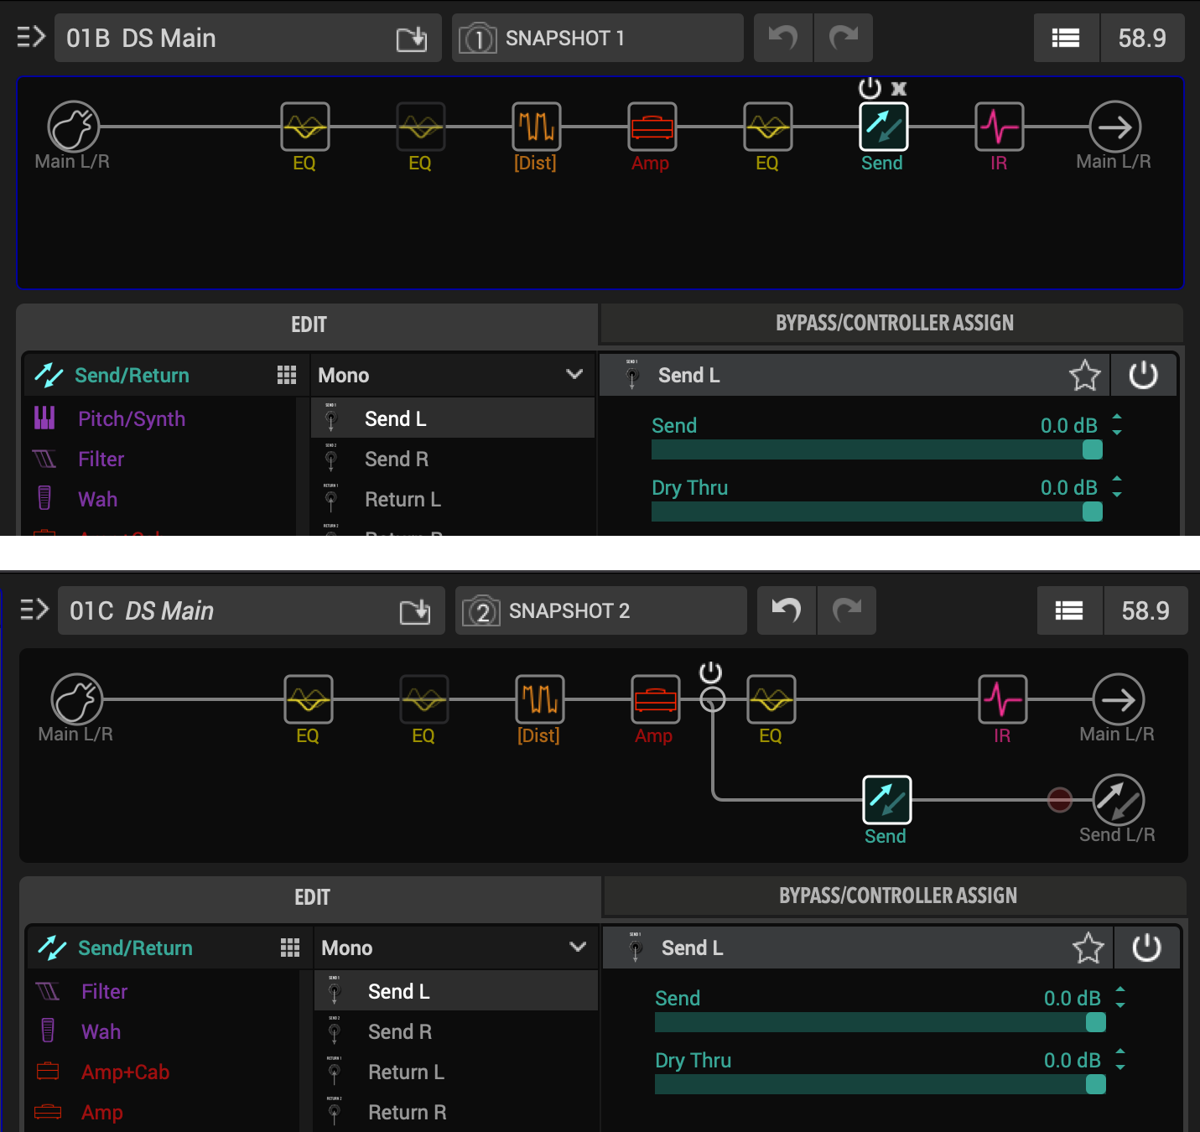This screenshot has width=1200, height=1132.
Task: Switch to BYPASS/CONTROLLER ASSIGN tab in bottom window
Action: point(896,896)
